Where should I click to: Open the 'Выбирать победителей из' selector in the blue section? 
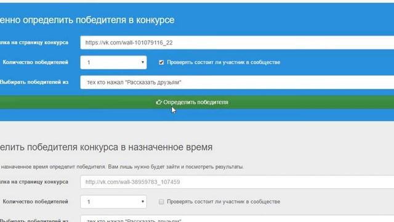click(x=237, y=82)
